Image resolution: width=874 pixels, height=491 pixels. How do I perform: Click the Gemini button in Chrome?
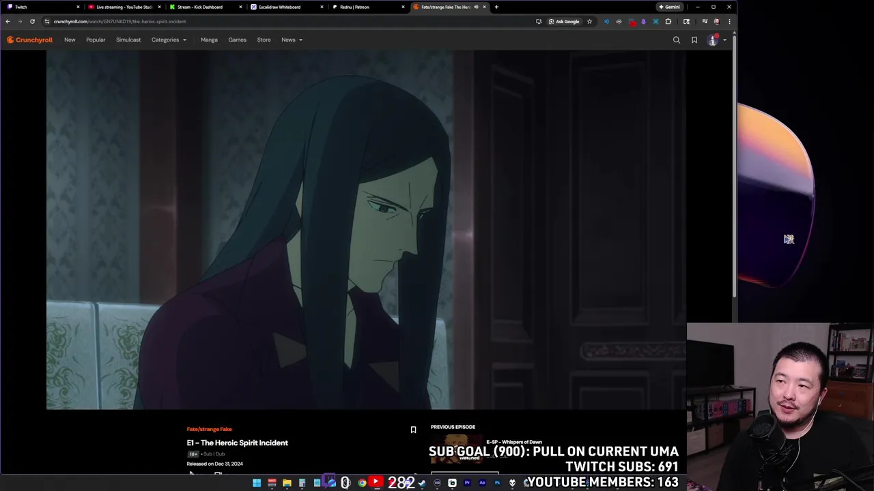click(x=669, y=7)
